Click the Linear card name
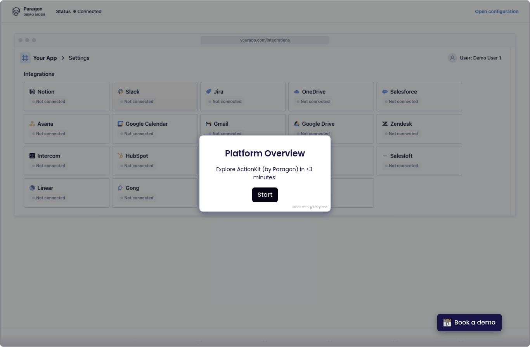Screen dimensions: 530x347 pos(45,188)
